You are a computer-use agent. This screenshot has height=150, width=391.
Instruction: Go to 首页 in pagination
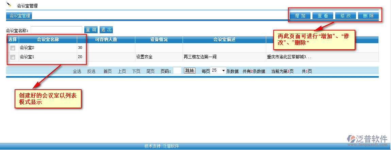pyautogui.click(x=107, y=71)
